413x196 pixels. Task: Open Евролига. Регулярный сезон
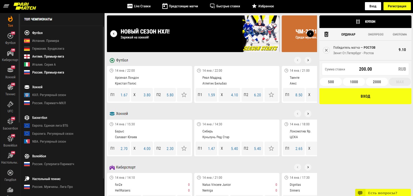53,134
